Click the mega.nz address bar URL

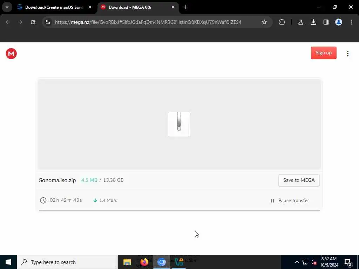[x=148, y=22]
